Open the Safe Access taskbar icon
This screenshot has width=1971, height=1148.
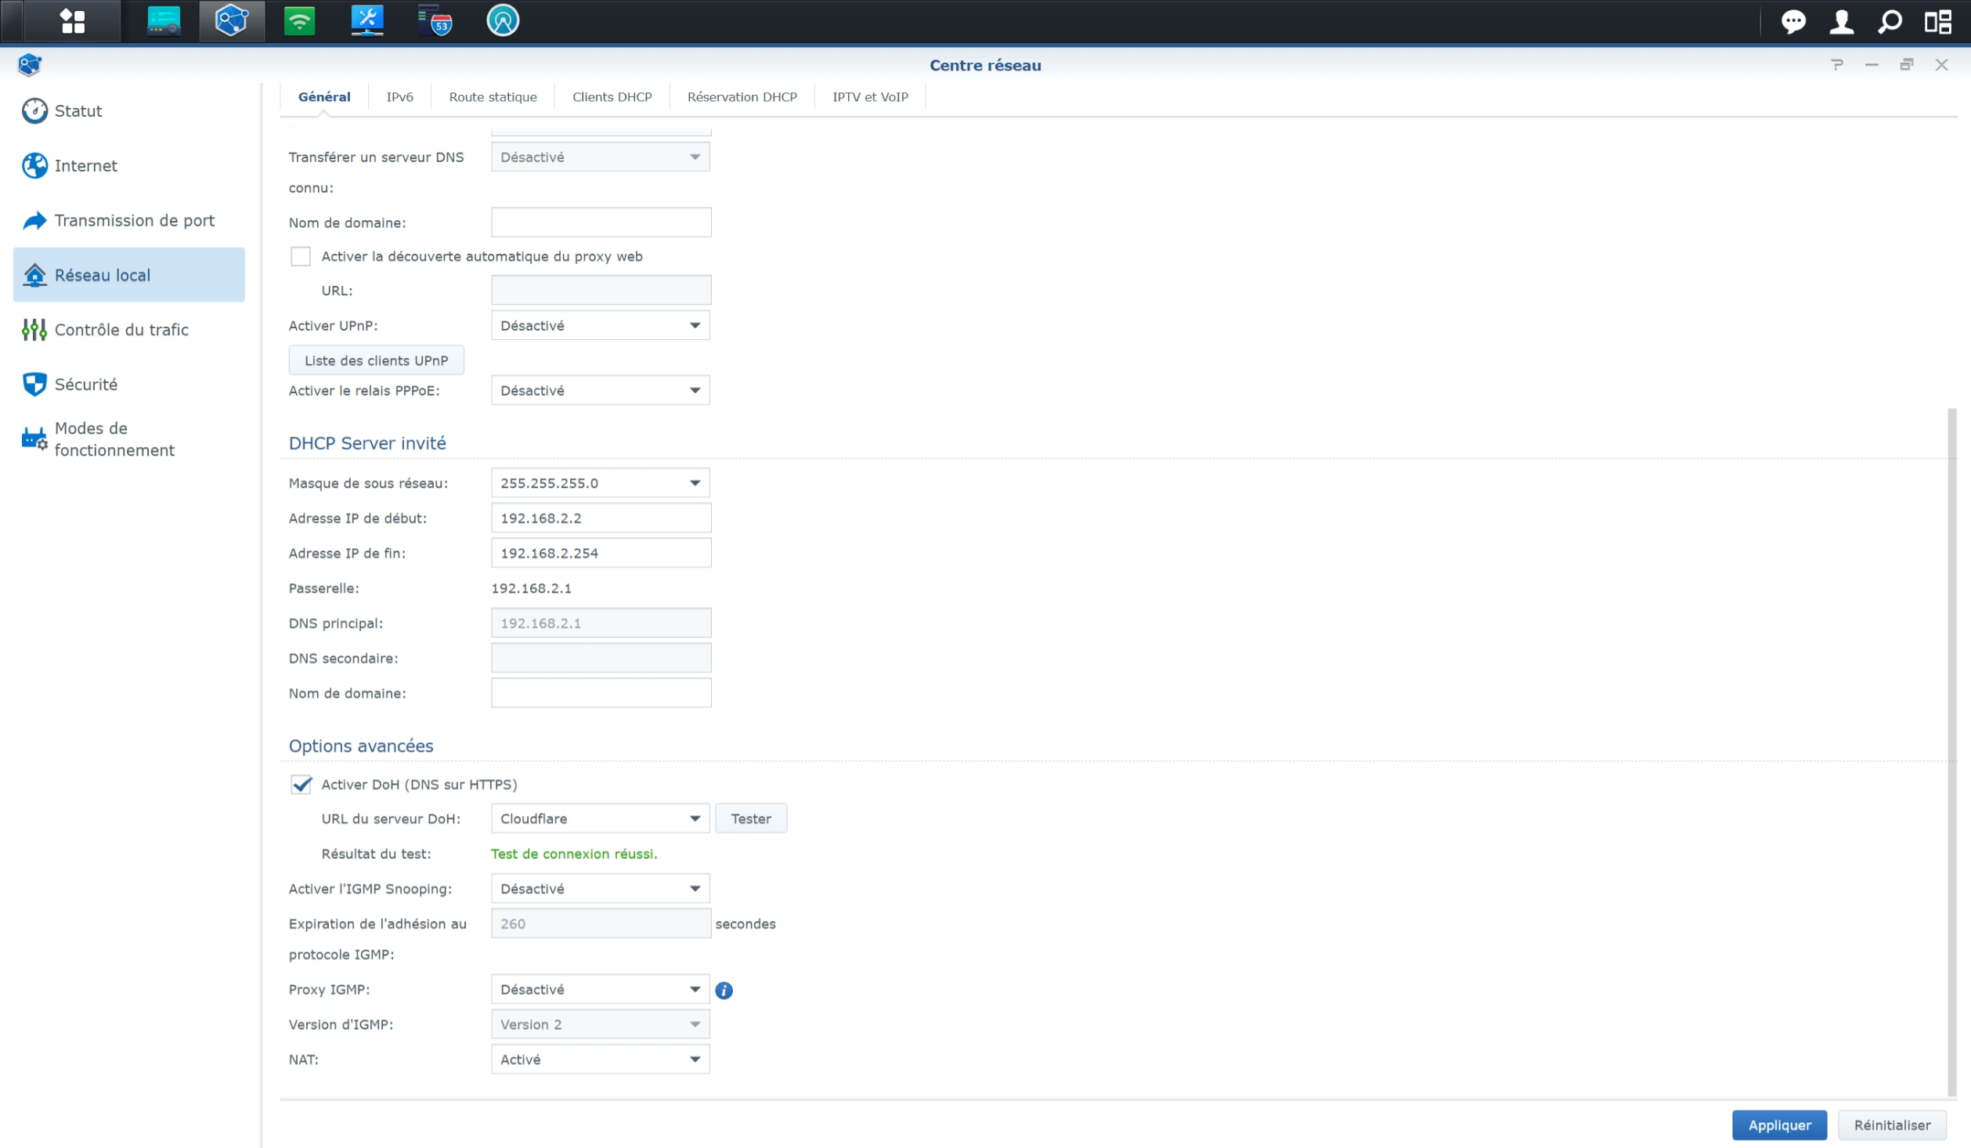[502, 21]
